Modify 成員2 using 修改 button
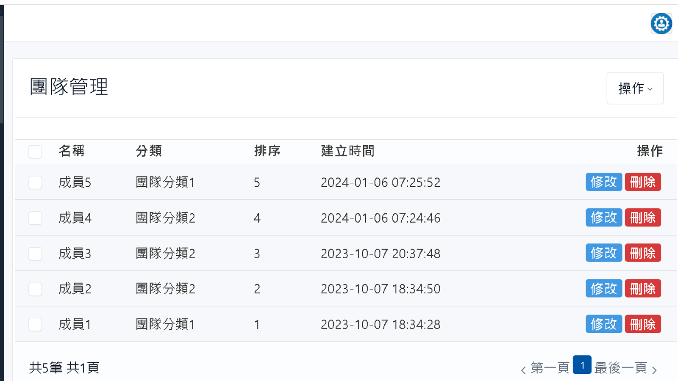The image size is (678, 381). pos(604,288)
